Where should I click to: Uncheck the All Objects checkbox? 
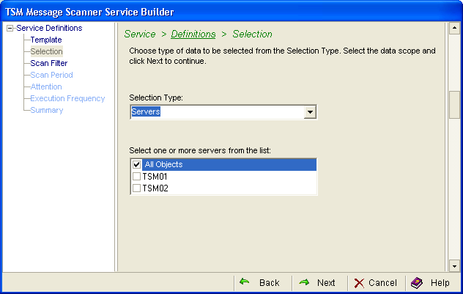tap(136, 164)
